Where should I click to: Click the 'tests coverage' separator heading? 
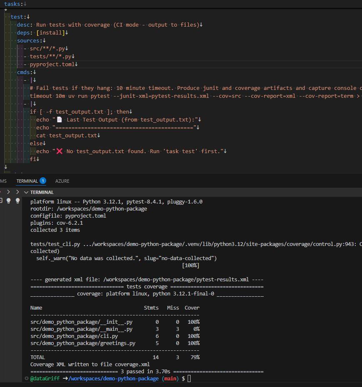click(147, 287)
